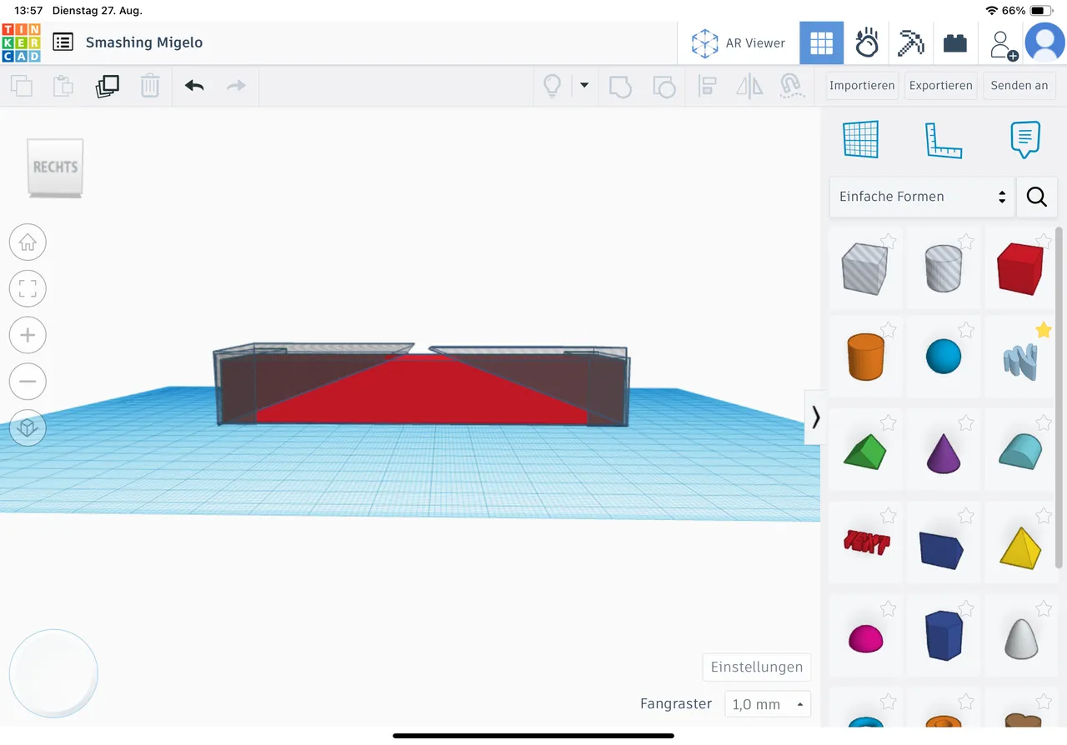Click the Senden an button
This screenshot has height=745, width=1067.
(x=1019, y=86)
